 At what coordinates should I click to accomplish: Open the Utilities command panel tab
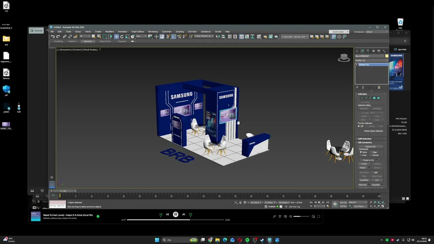coord(384,51)
